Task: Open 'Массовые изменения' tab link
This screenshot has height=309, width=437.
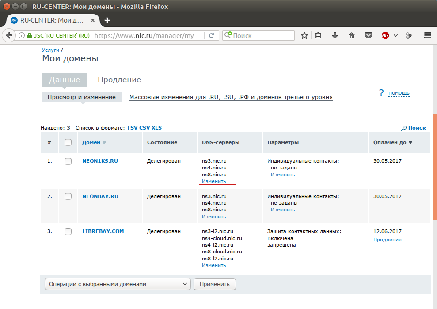Action: (231, 97)
